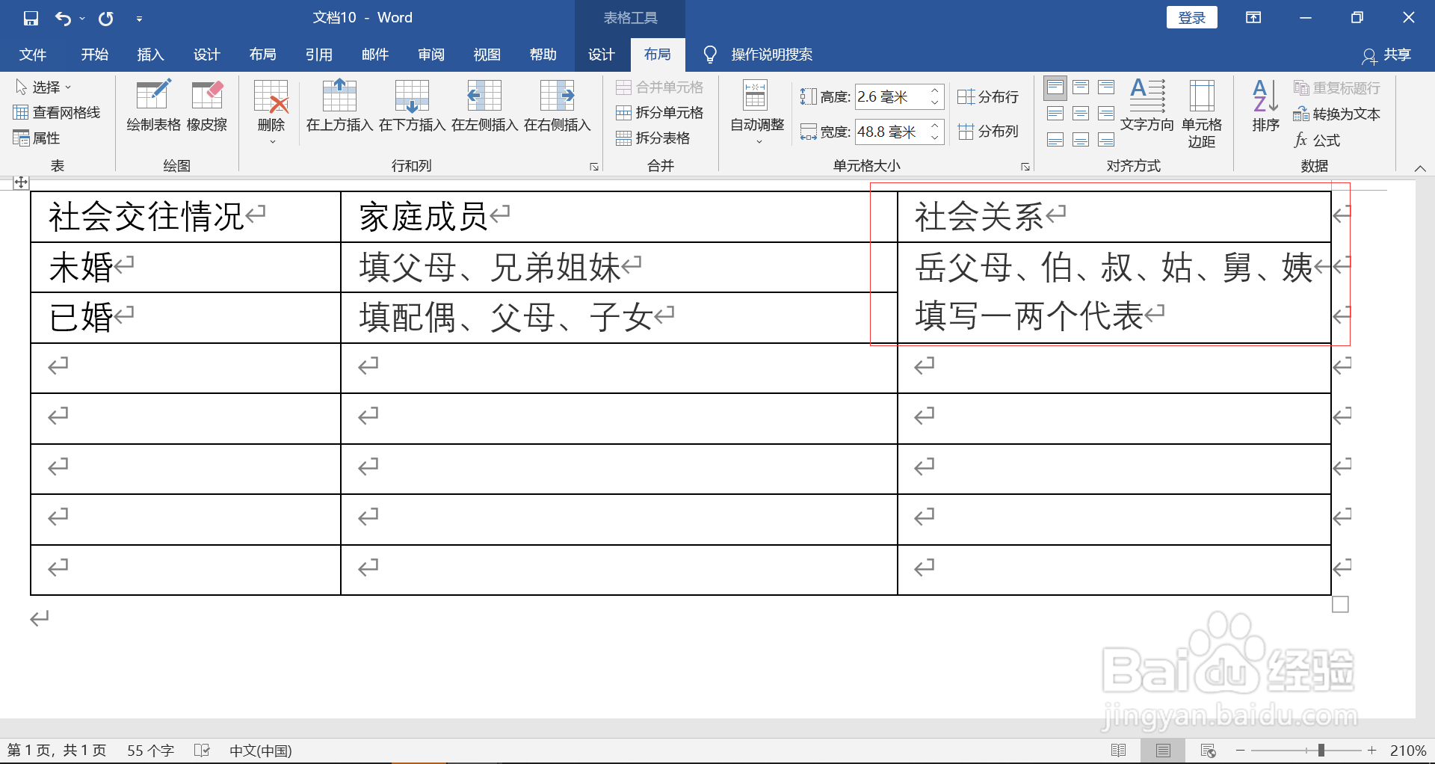
Task: Toggle 查看网格线 to view gridlines
Action: point(57,112)
